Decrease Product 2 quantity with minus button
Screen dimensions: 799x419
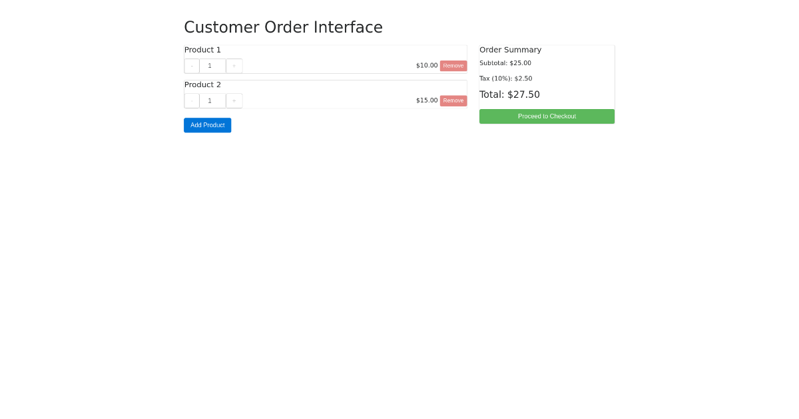pyautogui.click(x=191, y=100)
